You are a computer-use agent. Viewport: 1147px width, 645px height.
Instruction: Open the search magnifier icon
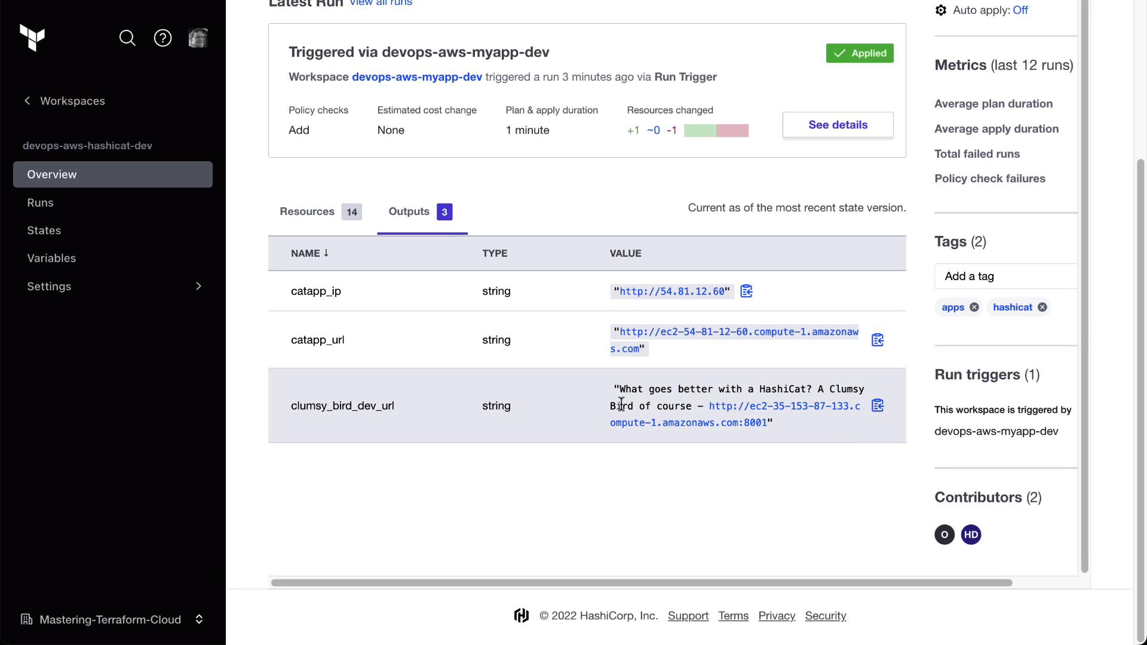tap(127, 38)
